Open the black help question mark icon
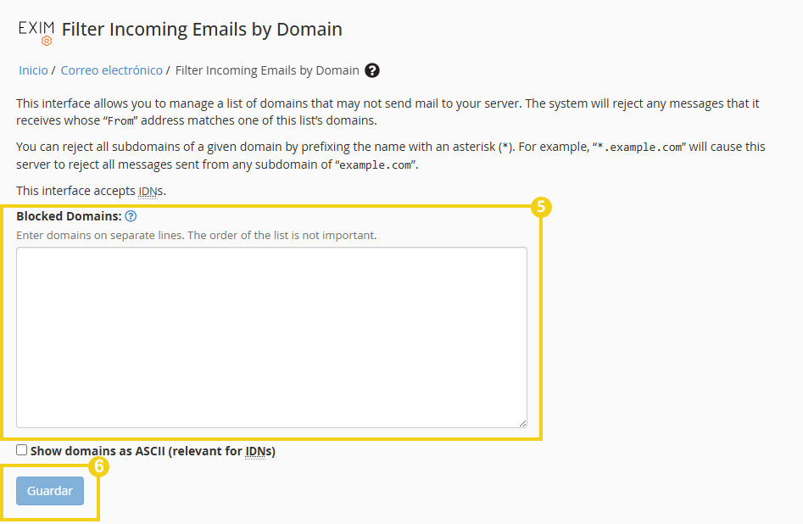 pos(372,70)
